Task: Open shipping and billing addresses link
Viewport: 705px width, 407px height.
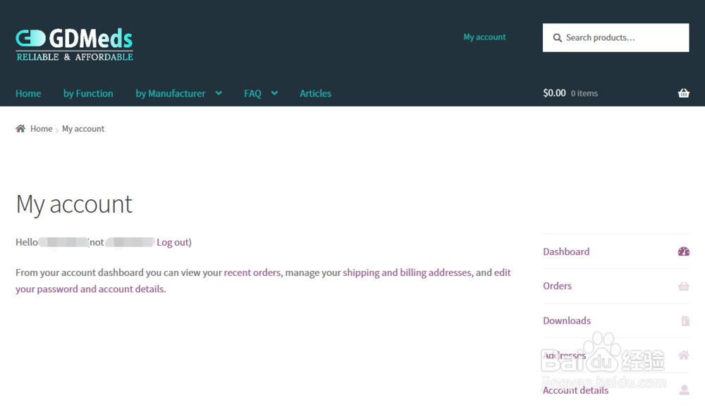Action: point(407,273)
